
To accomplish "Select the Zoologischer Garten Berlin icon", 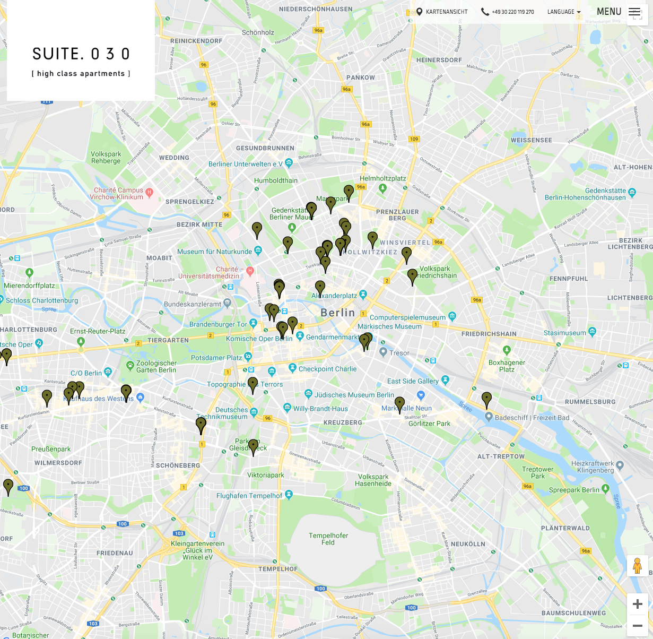I will 130,366.
